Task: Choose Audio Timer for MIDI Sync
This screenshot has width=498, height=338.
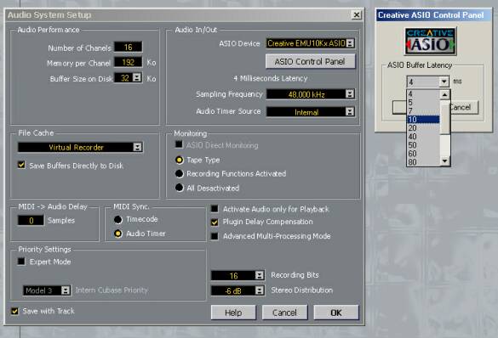Action: (x=117, y=234)
